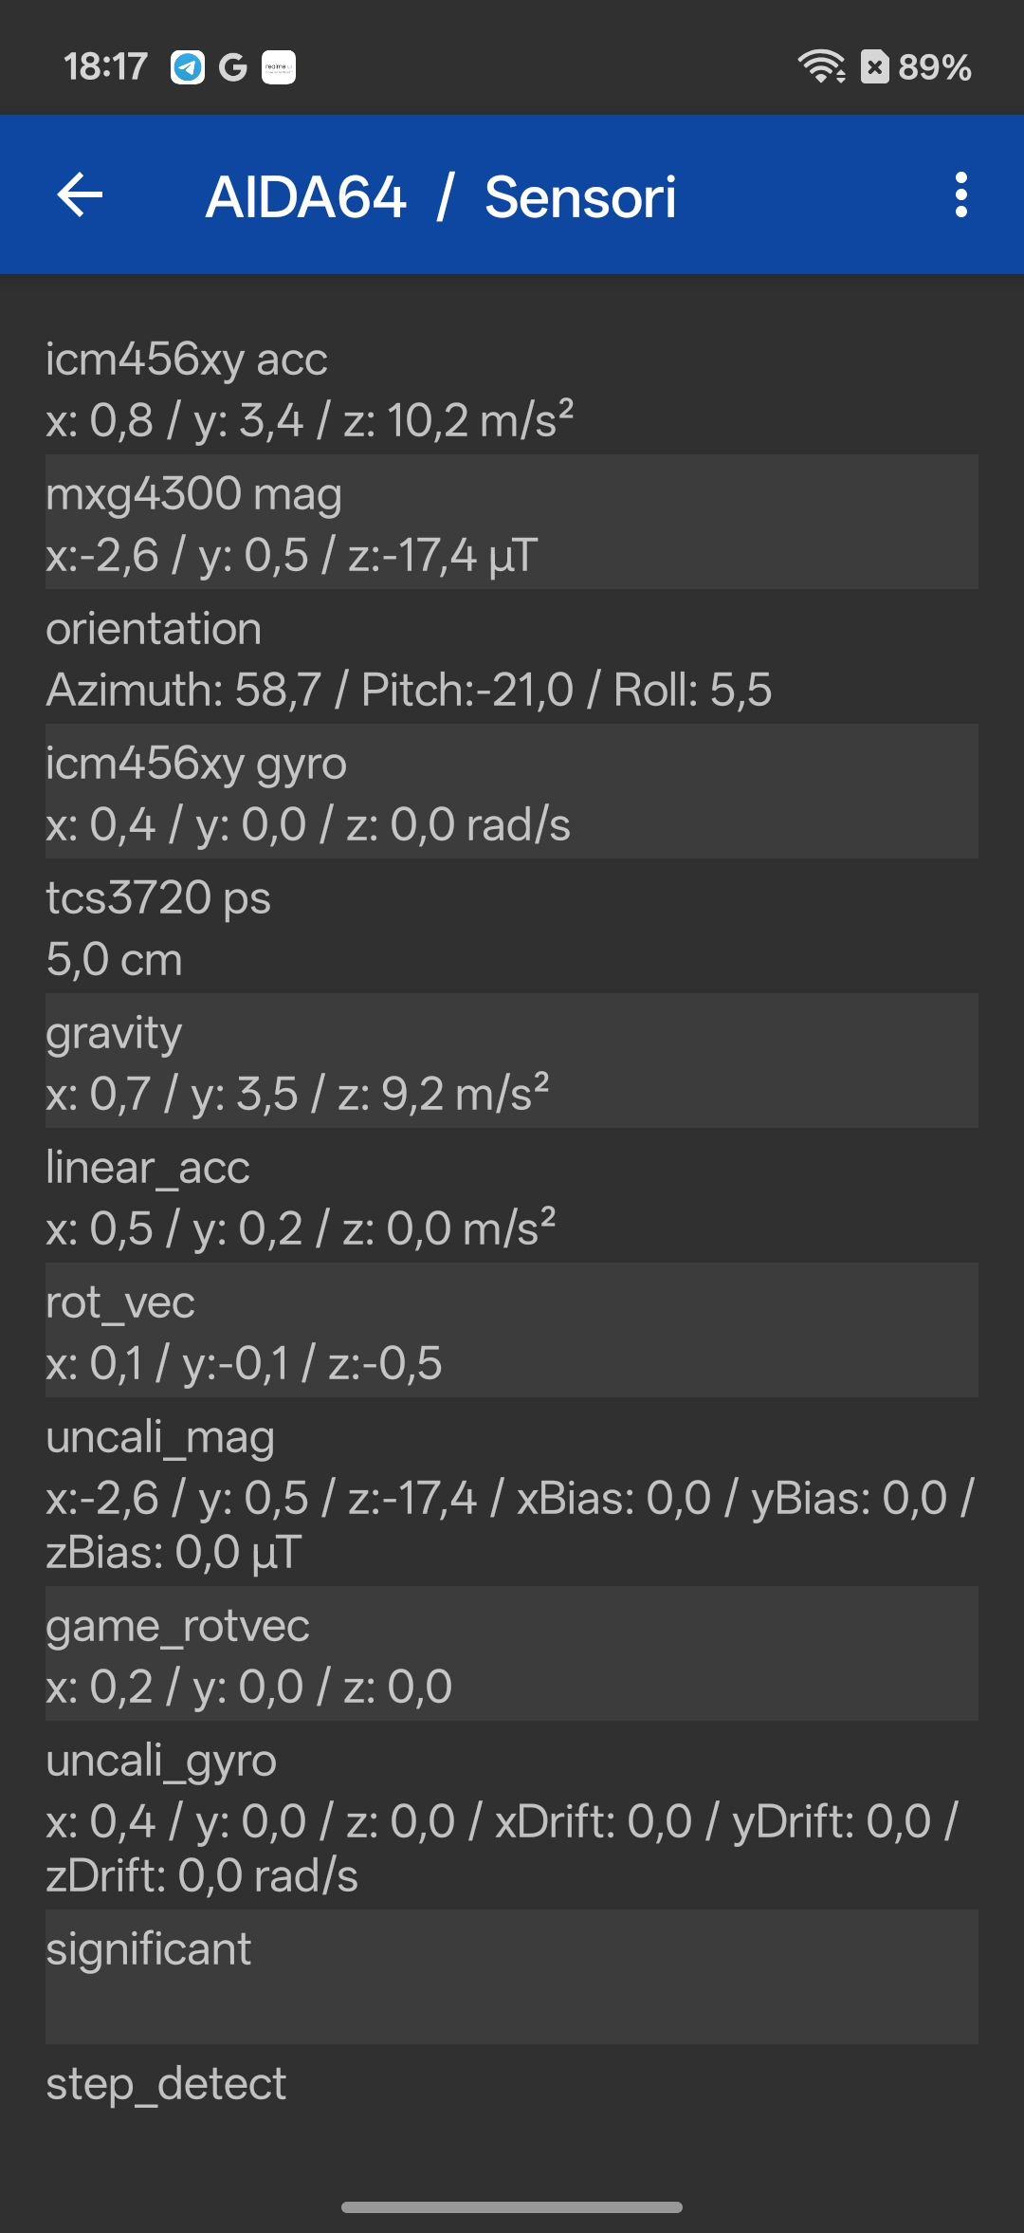This screenshot has width=1024, height=2233.
Task: Tap the orientation sensor entry
Action: tap(512, 658)
